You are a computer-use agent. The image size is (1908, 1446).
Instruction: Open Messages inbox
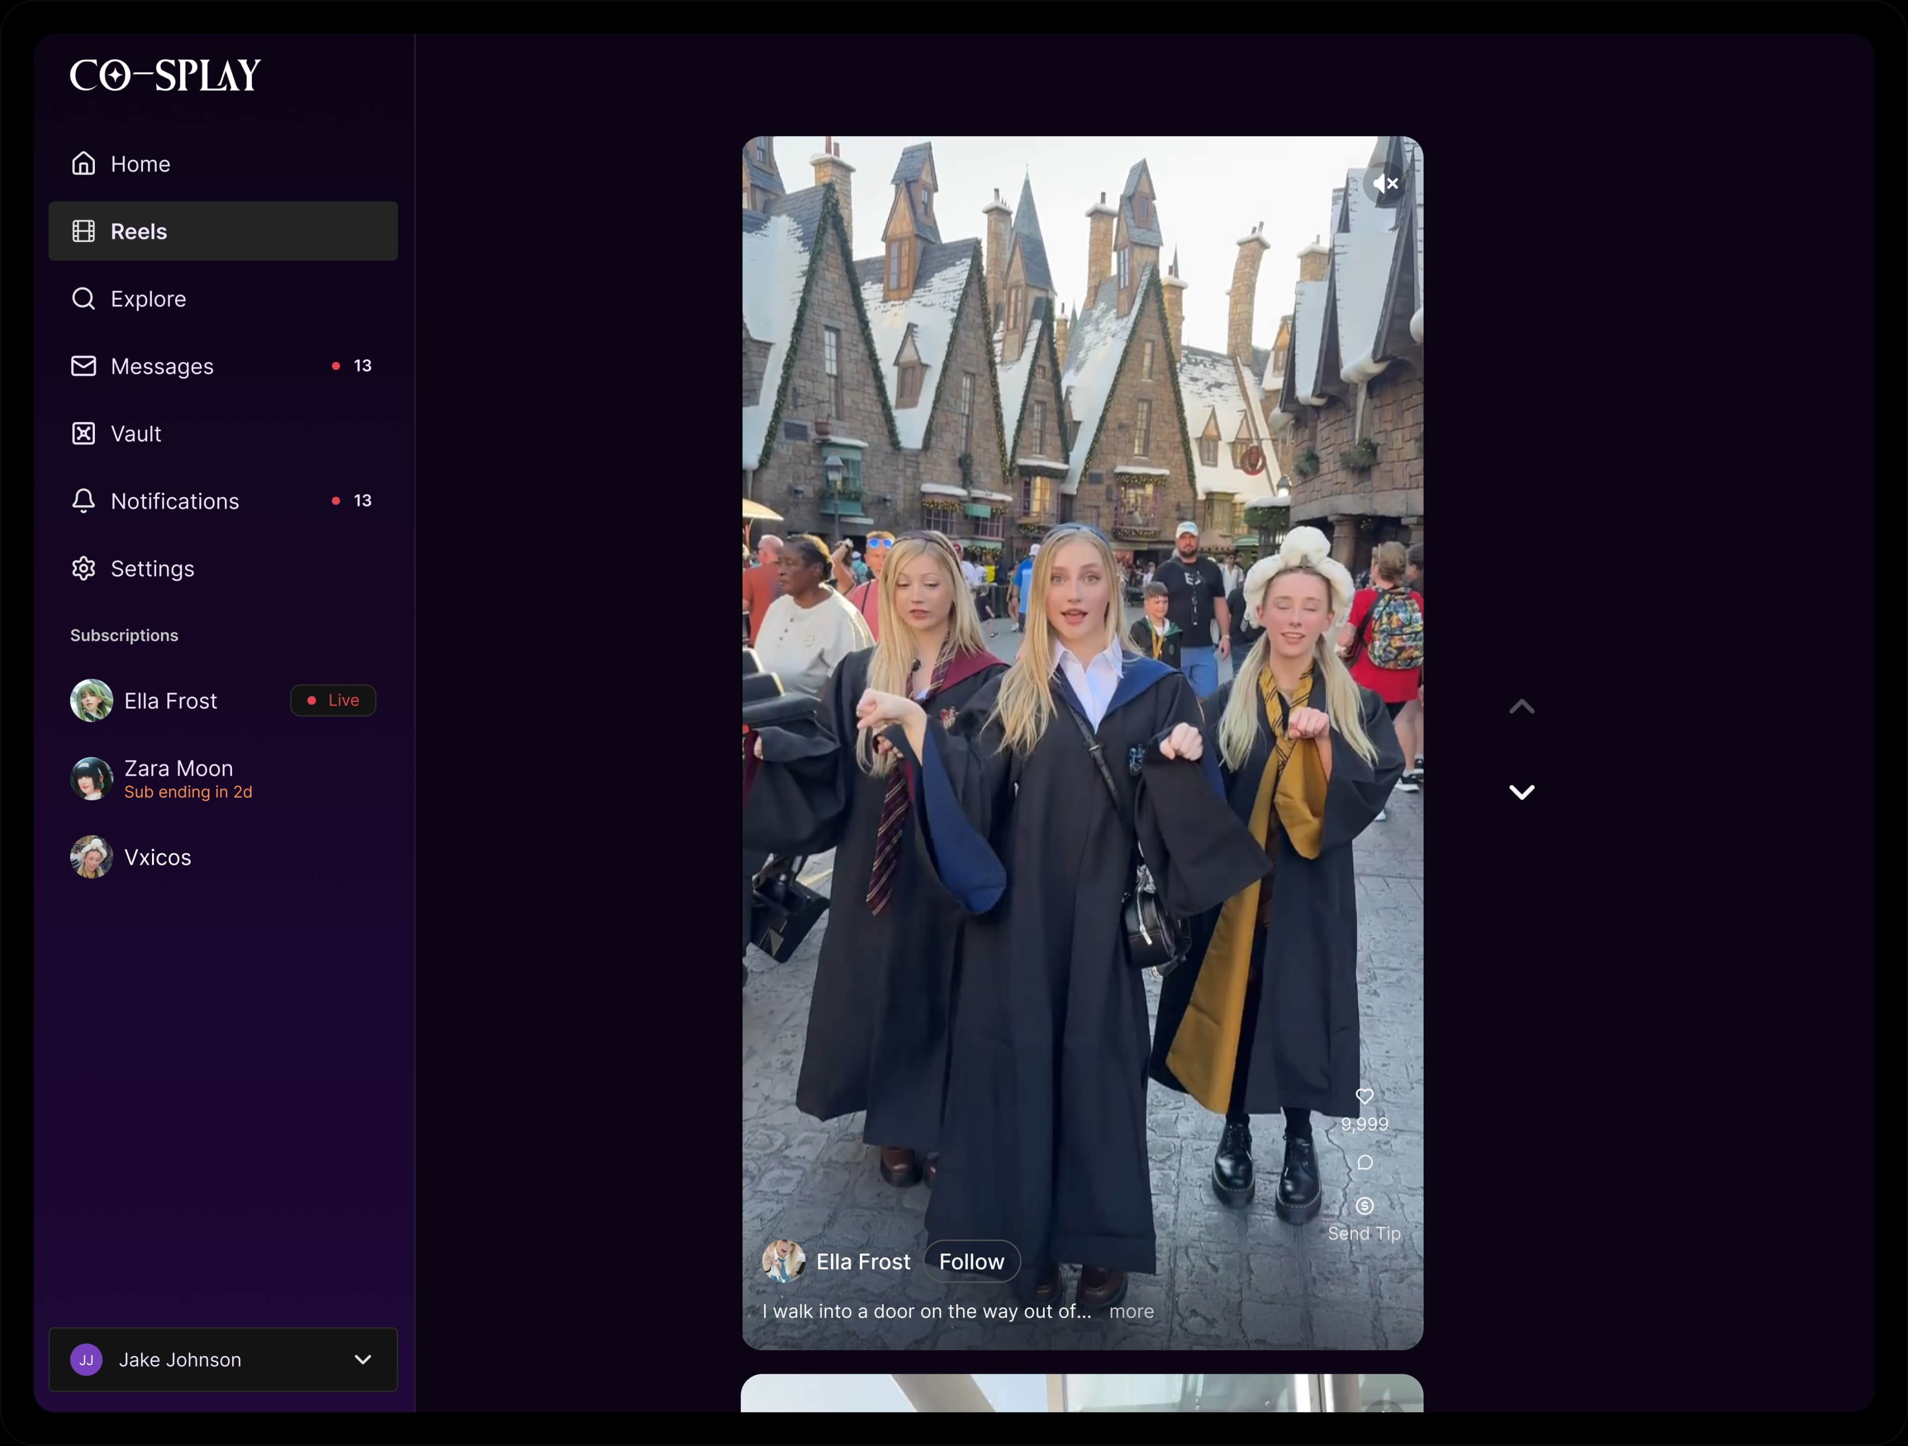pos(162,367)
